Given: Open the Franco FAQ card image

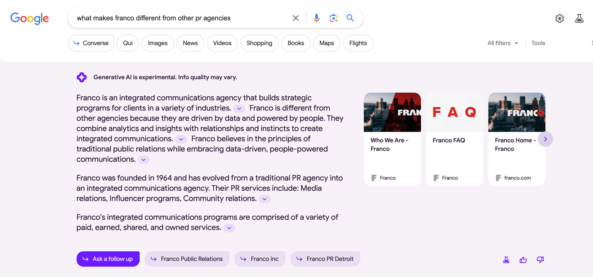Looking at the screenshot, I should tap(454, 112).
